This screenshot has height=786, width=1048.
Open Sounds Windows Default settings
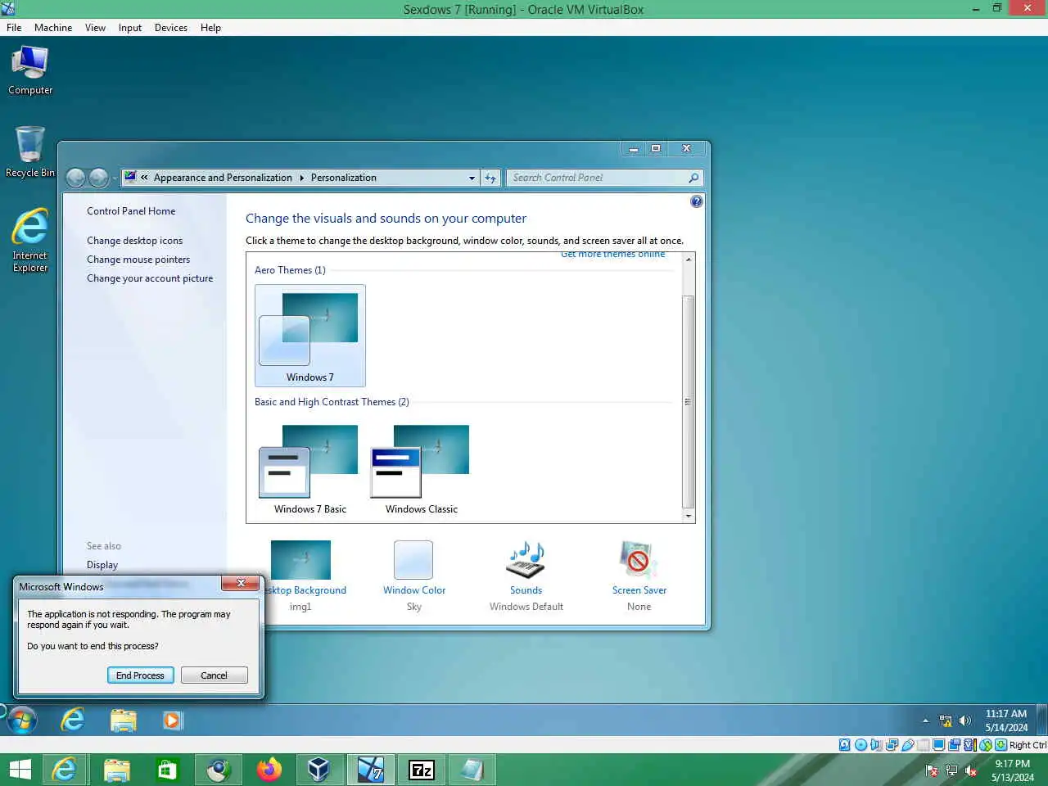(526, 576)
